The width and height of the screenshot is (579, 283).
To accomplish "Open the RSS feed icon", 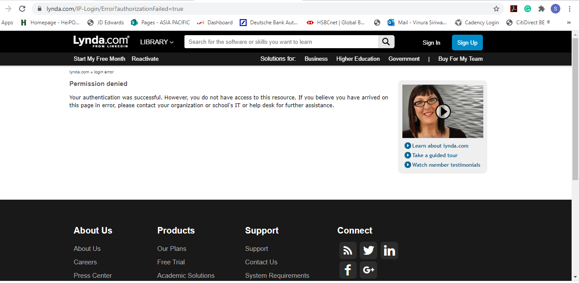I will 348,250.
